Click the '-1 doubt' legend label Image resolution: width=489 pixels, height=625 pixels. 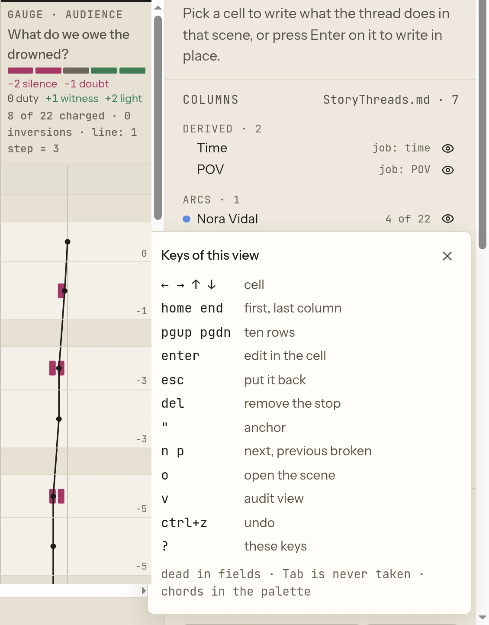[87, 84]
